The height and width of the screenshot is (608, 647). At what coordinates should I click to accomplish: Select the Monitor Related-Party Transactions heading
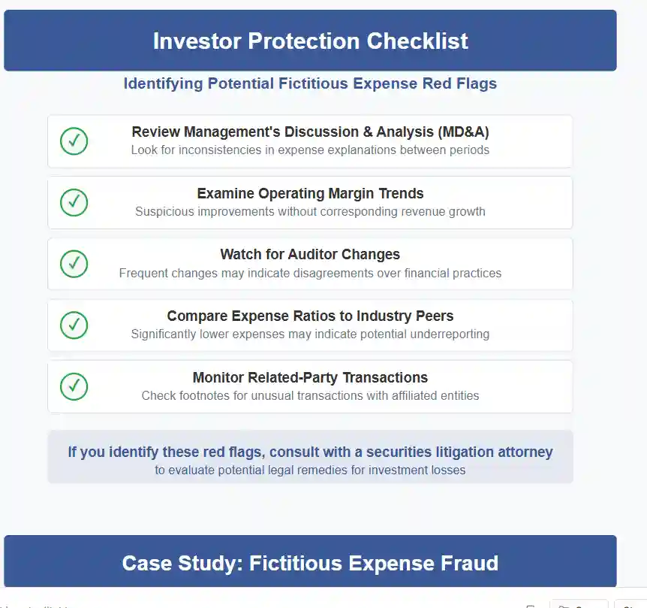pos(310,378)
